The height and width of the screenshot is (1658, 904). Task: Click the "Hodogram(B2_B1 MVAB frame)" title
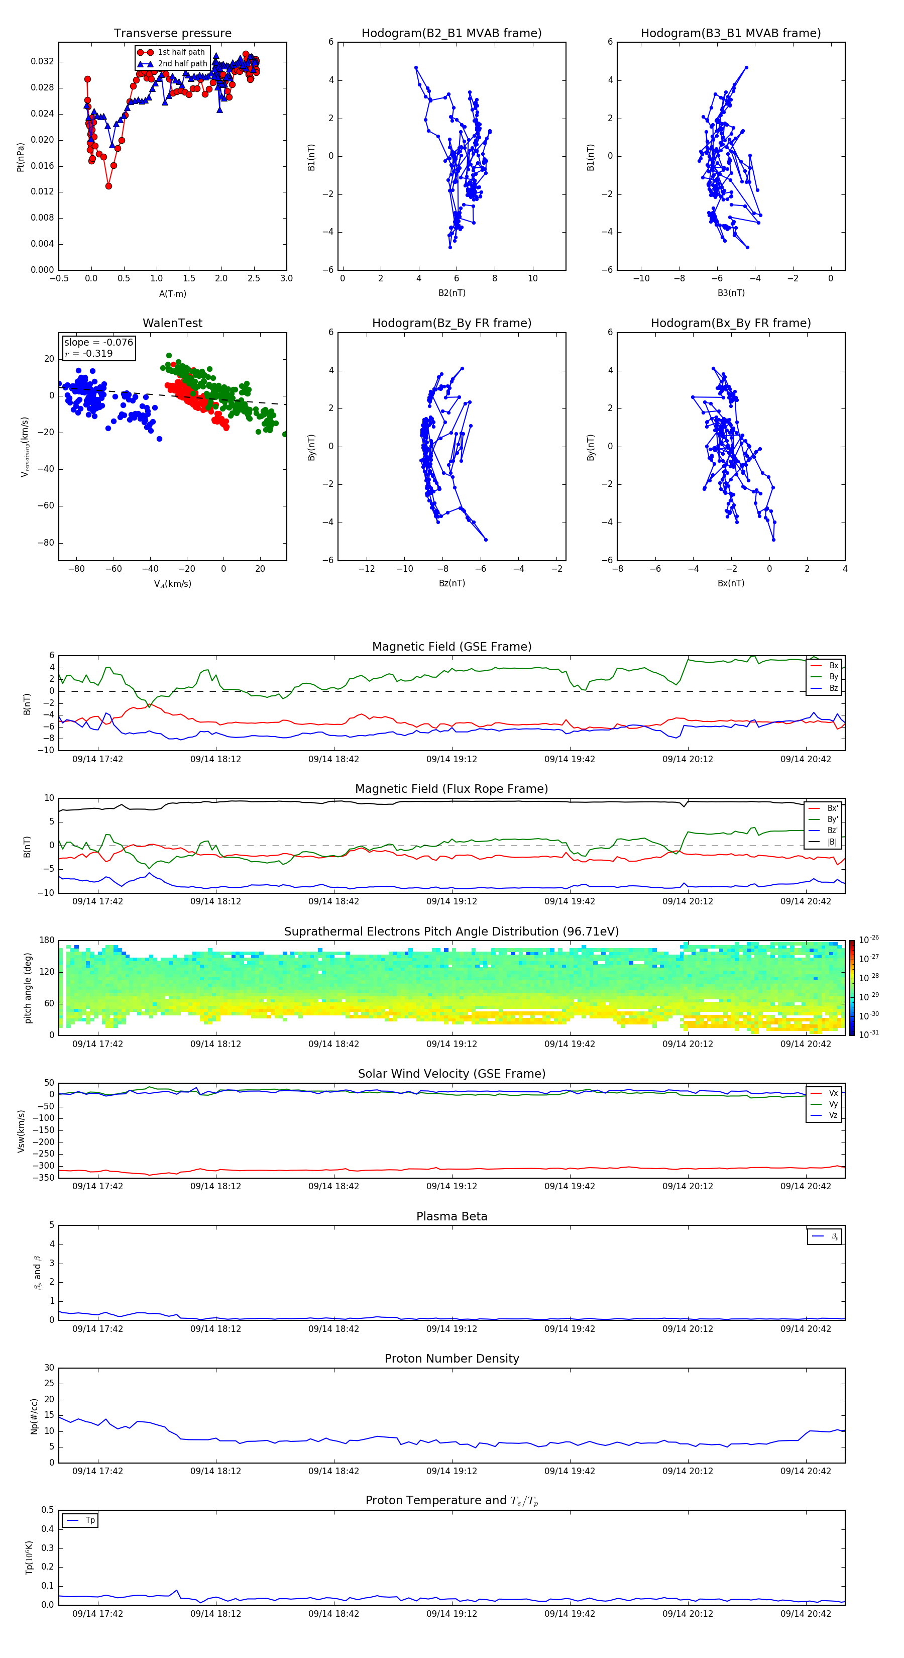click(451, 34)
